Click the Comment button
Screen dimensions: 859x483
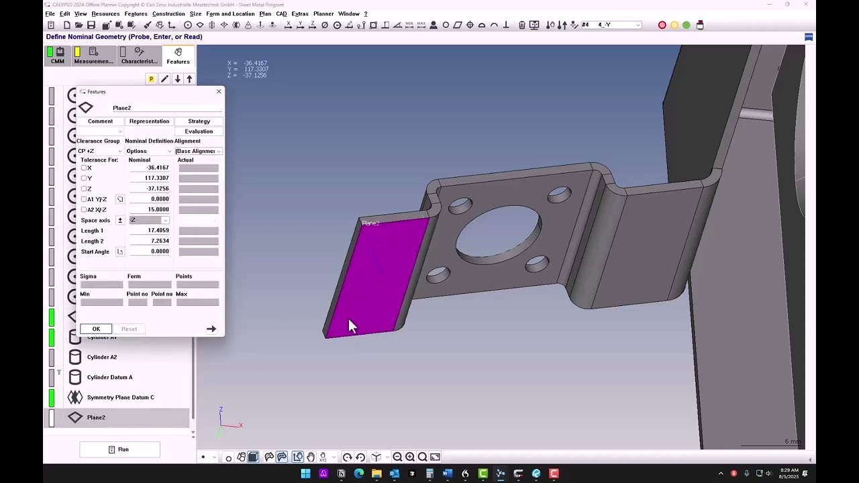coord(100,121)
